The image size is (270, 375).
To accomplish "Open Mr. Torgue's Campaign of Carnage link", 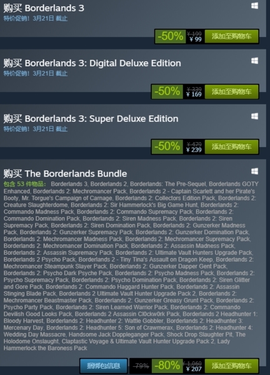I will [67, 198].
